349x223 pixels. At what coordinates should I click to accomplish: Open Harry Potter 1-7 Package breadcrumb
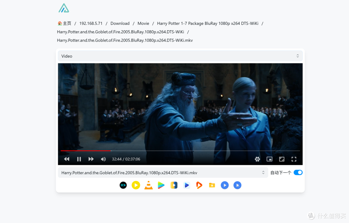pyautogui.click(x=208, y=23)
